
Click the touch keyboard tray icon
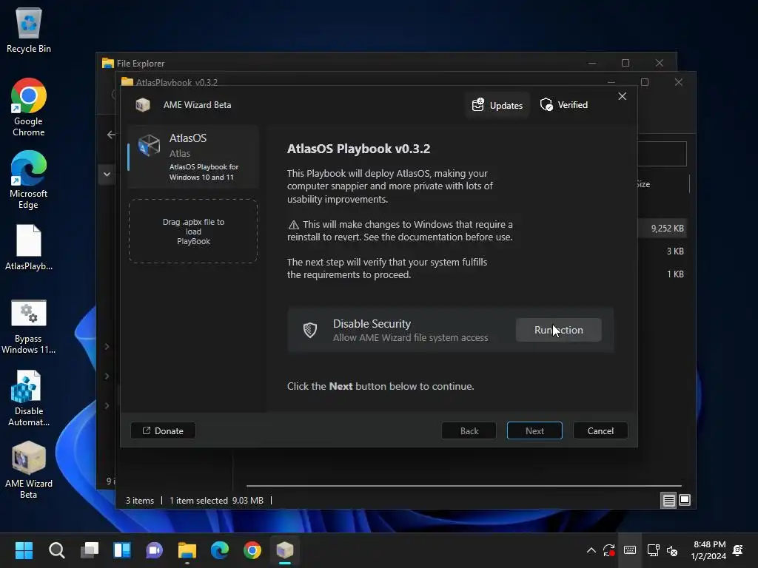click(630, 550)
